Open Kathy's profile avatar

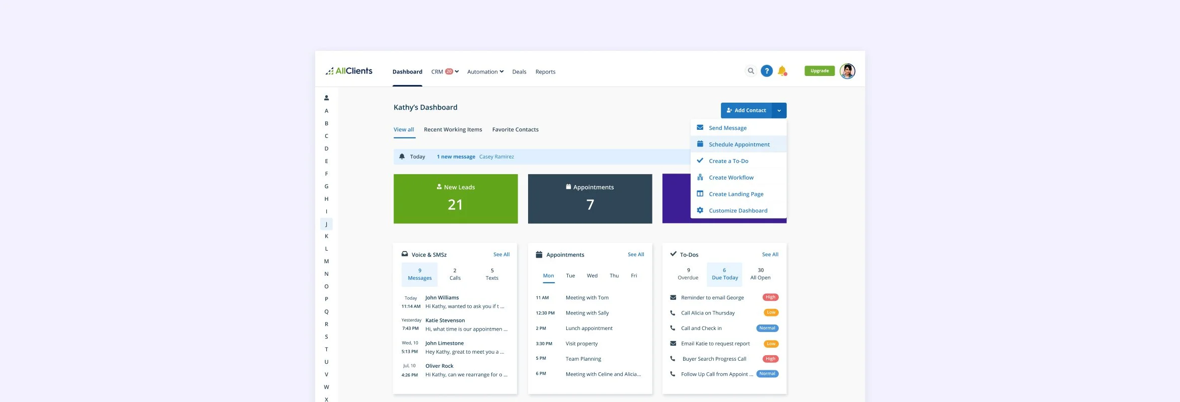[x=847, y=71]
